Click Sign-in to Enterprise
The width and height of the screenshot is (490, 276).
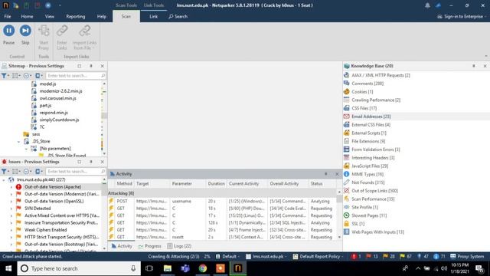460,17
